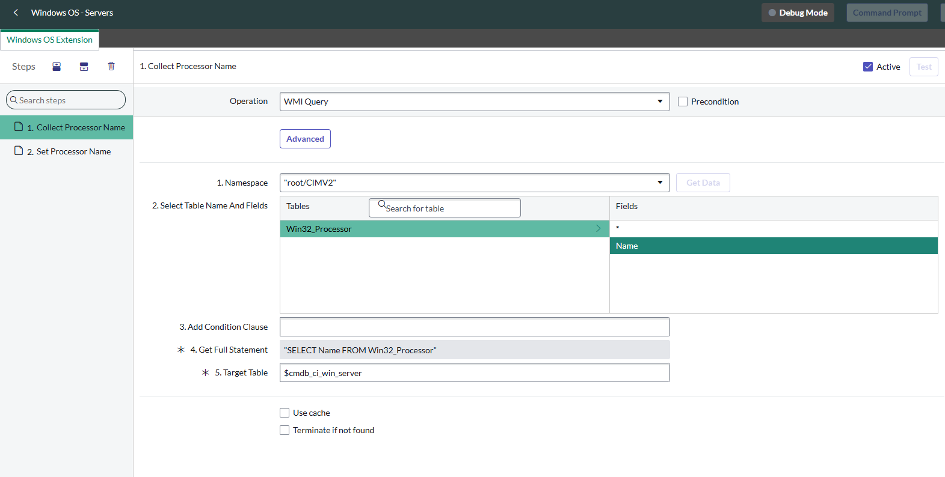945x477 pixels.
Task: Add a step below the selection
Action: (84, 67)
